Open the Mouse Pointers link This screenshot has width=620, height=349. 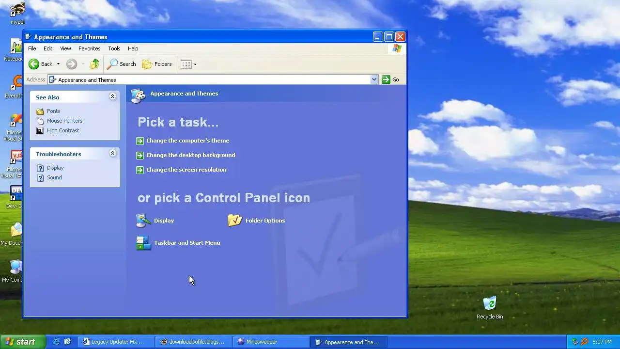pos(64,121)
